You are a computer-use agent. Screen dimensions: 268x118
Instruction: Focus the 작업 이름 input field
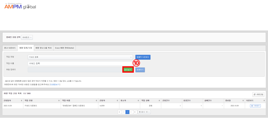click(80, 63)
